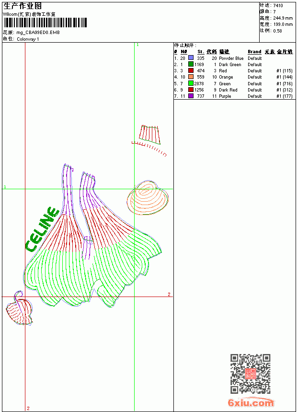Choose the Purple color swatch

point(191,96)
